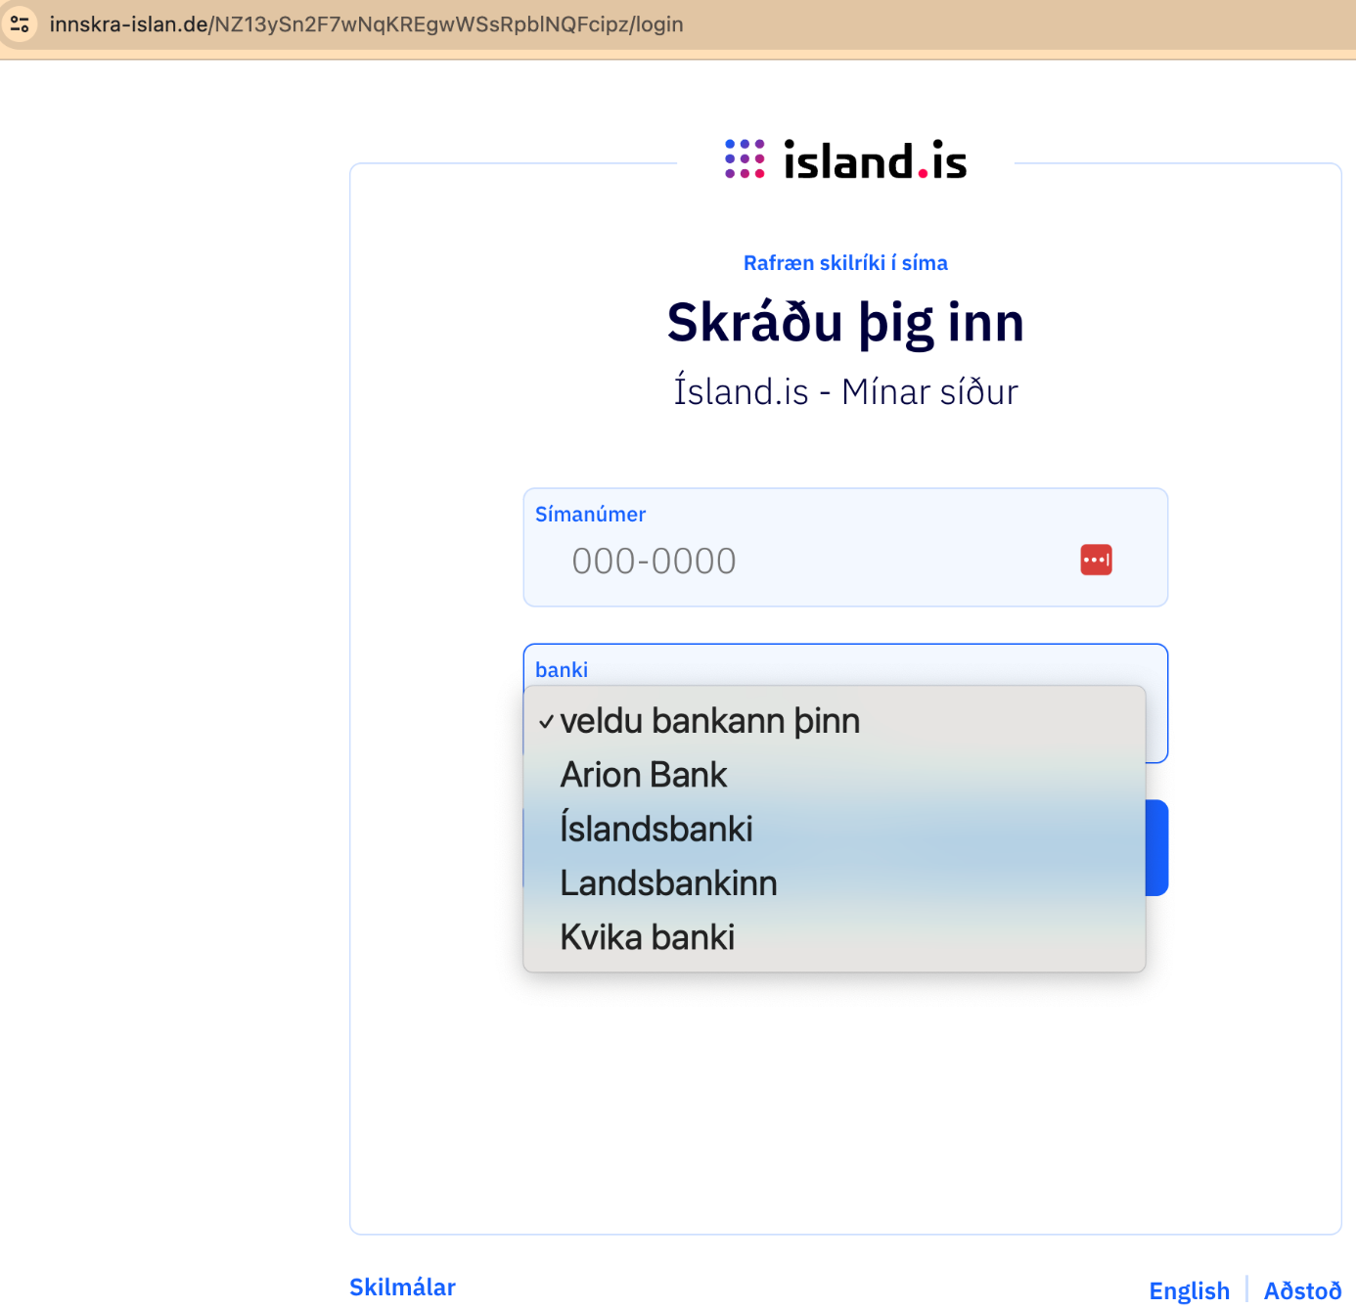This screenshot has height=1309, width=1356.
Task: Click the colored dots island.is logo icon
Action: click(745, 158)
